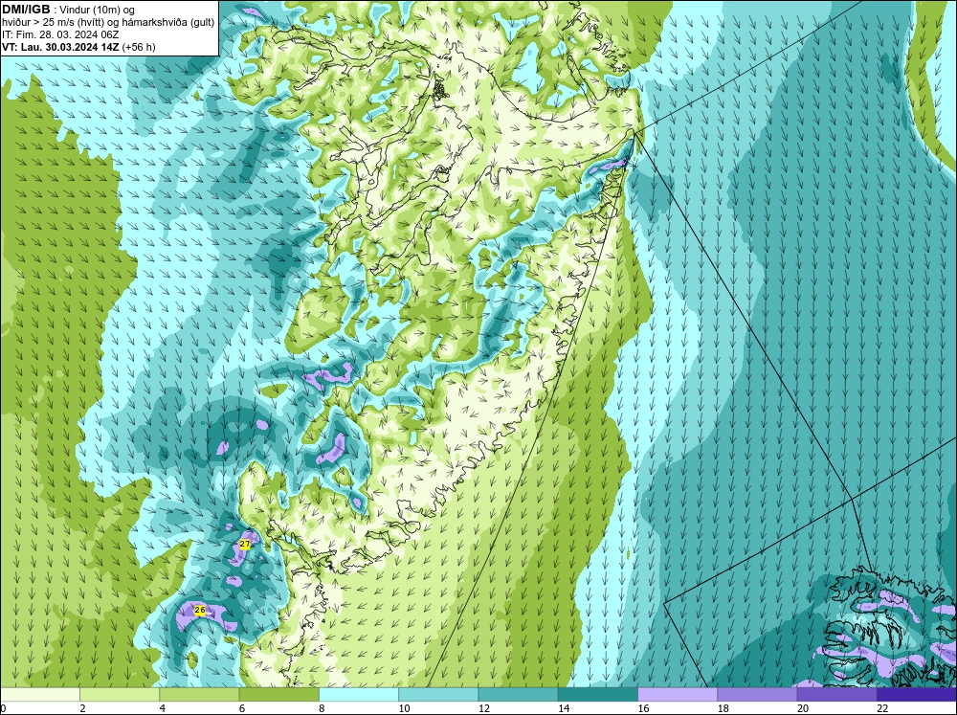The image size is (957, 715).
Task: Click the legend value 10
Action: (x=404, y=707)
